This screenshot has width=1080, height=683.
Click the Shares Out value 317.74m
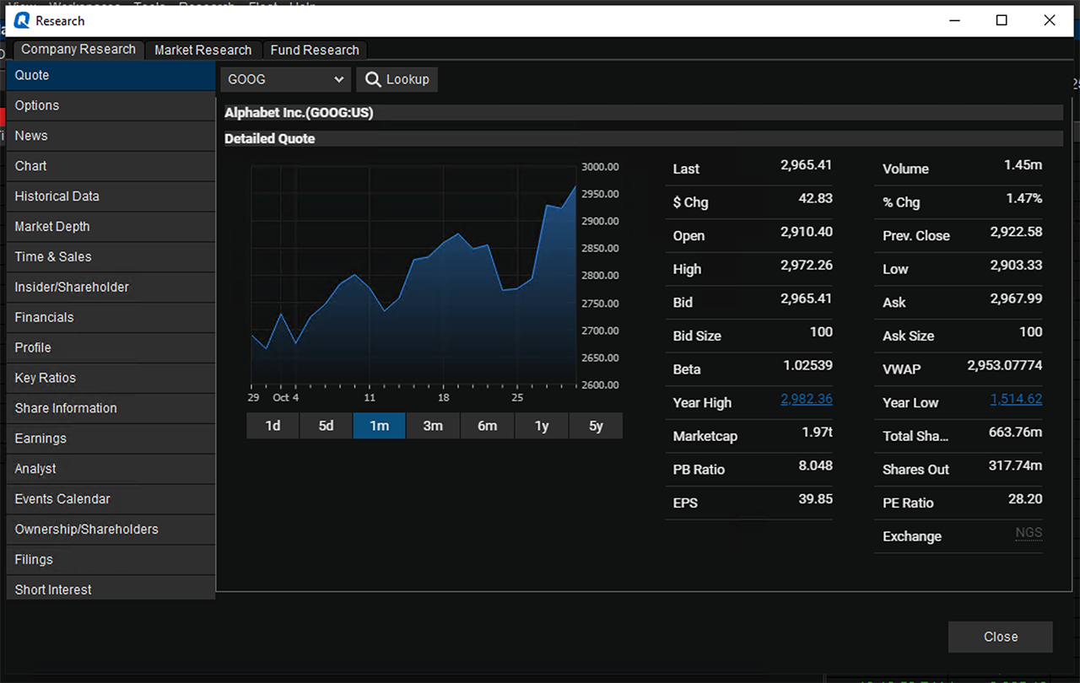coord(1016,466)
